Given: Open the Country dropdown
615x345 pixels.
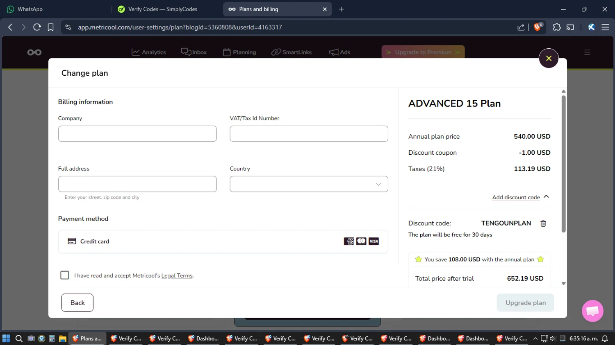Looking at the screenshot, I should (309, 184).
